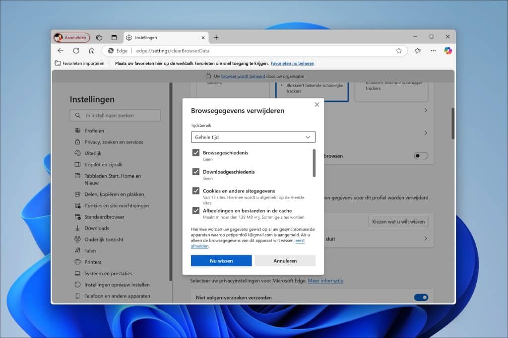
Task: Open Favorieten nu beheren link
Action: click(293, 63)
